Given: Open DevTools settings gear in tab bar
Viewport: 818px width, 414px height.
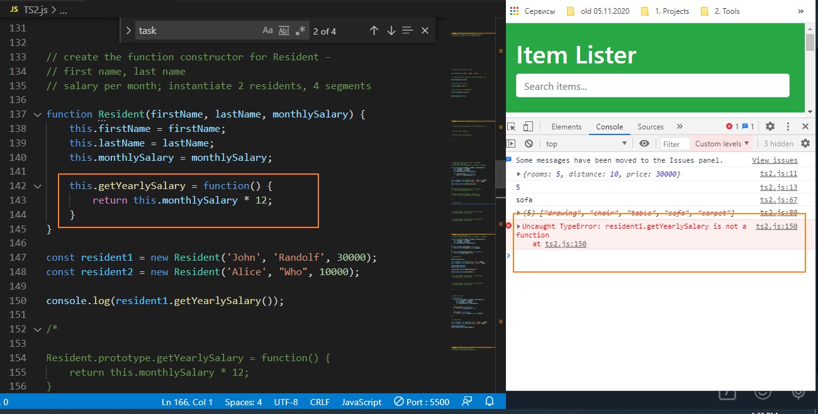Looking at the screenshot, I should [x=770, y=126].
